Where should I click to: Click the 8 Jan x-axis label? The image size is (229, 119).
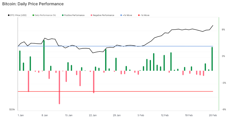[x=45, y=115]
